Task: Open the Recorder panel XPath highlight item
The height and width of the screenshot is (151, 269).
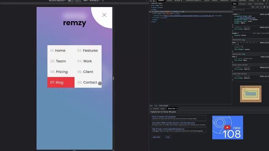Action: point(179,124)
